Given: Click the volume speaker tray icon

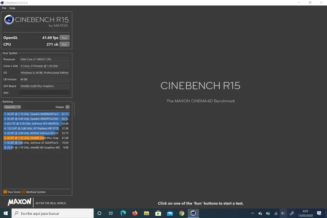Looking at the screenshot, I should [x=283, y=213].
